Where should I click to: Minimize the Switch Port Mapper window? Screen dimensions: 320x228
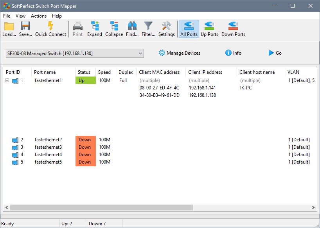pyautogui.click(x=275, y=6)
